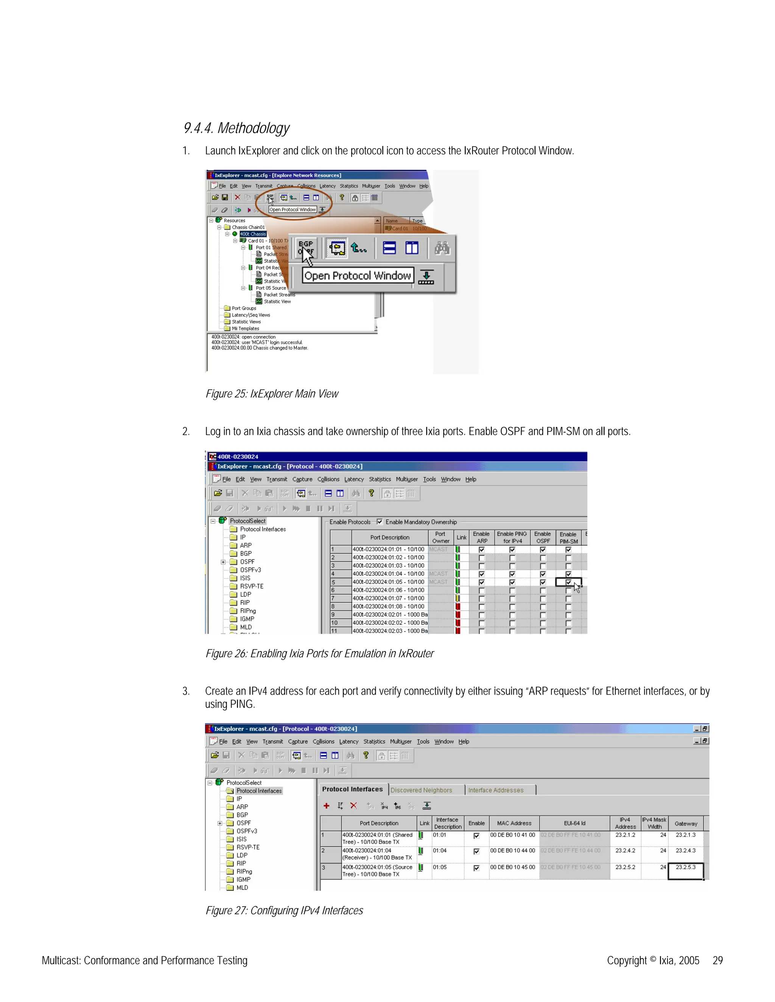Click Open folder icon in Figure 25 toolbar
The height and width of the screenshot is (1002, 775).
(215, 197)
